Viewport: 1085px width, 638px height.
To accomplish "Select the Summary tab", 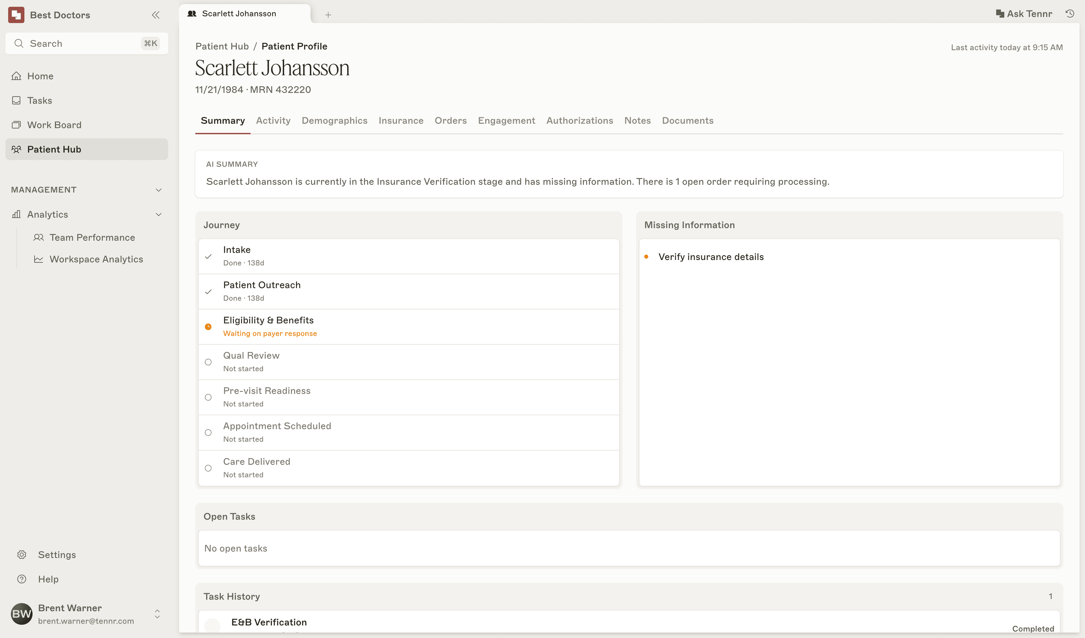I will (x=223, y=121).
